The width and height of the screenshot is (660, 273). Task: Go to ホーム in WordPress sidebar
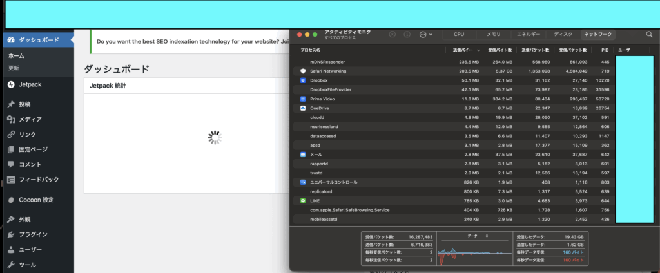pos(16,55)
